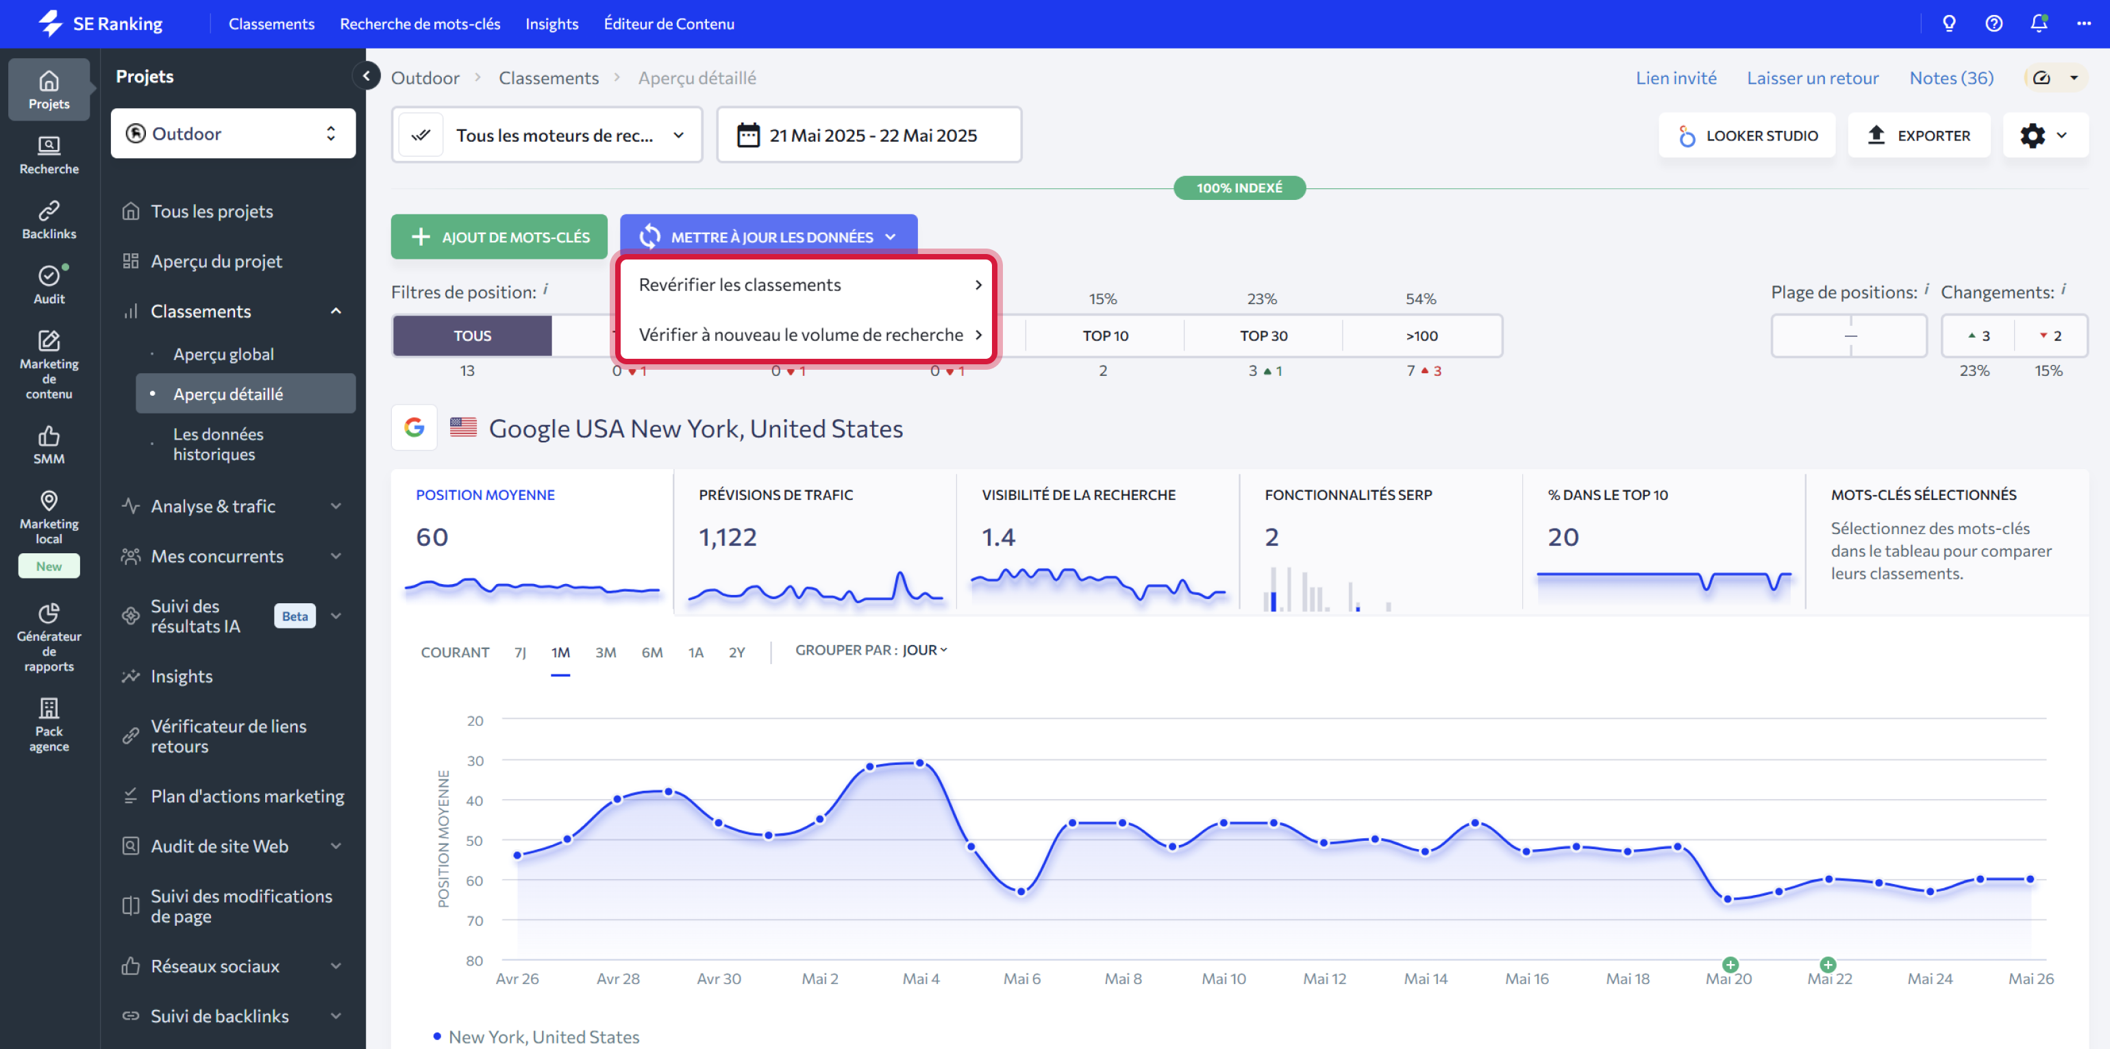Screen dimensions: 2110x1049
Task: Open Éditeur de Contenu top menu
Action: pyautogui.click(x=669, y=24)
